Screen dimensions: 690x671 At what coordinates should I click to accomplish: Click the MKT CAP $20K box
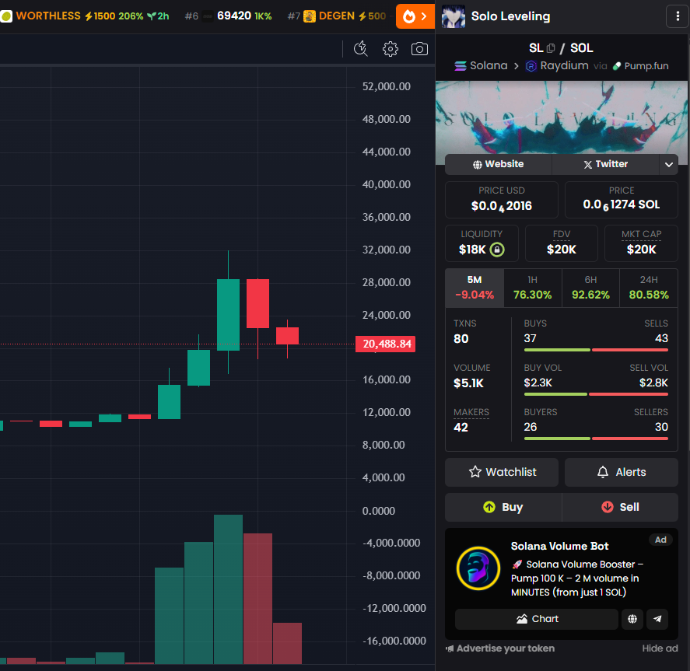[x=641, y=243]
